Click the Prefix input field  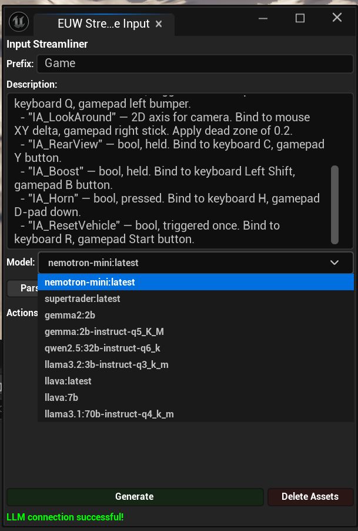(x=195, y=64)
